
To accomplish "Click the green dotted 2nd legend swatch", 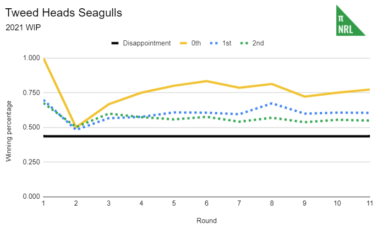I will click(x=245, y=44).
